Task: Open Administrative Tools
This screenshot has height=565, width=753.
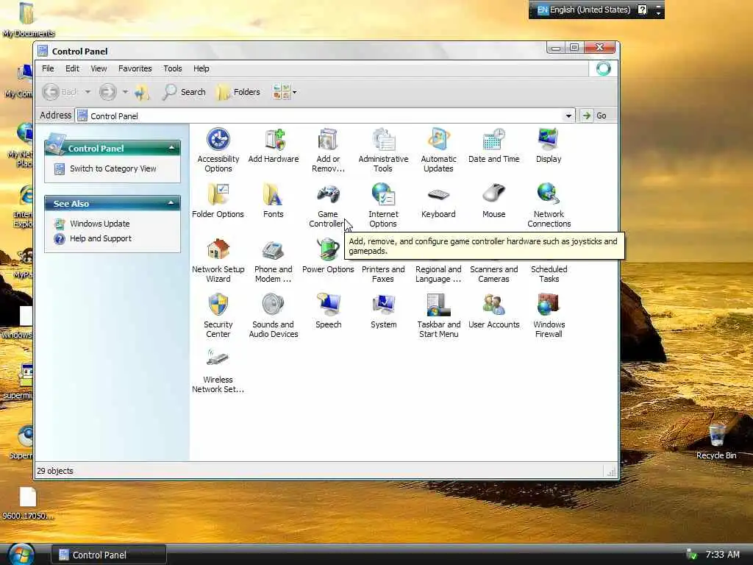Action: tap(383, 150)
